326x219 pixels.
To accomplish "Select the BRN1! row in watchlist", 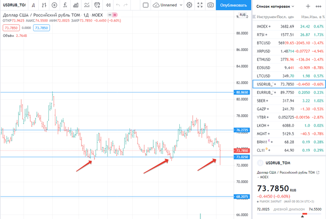I will 289,142.
